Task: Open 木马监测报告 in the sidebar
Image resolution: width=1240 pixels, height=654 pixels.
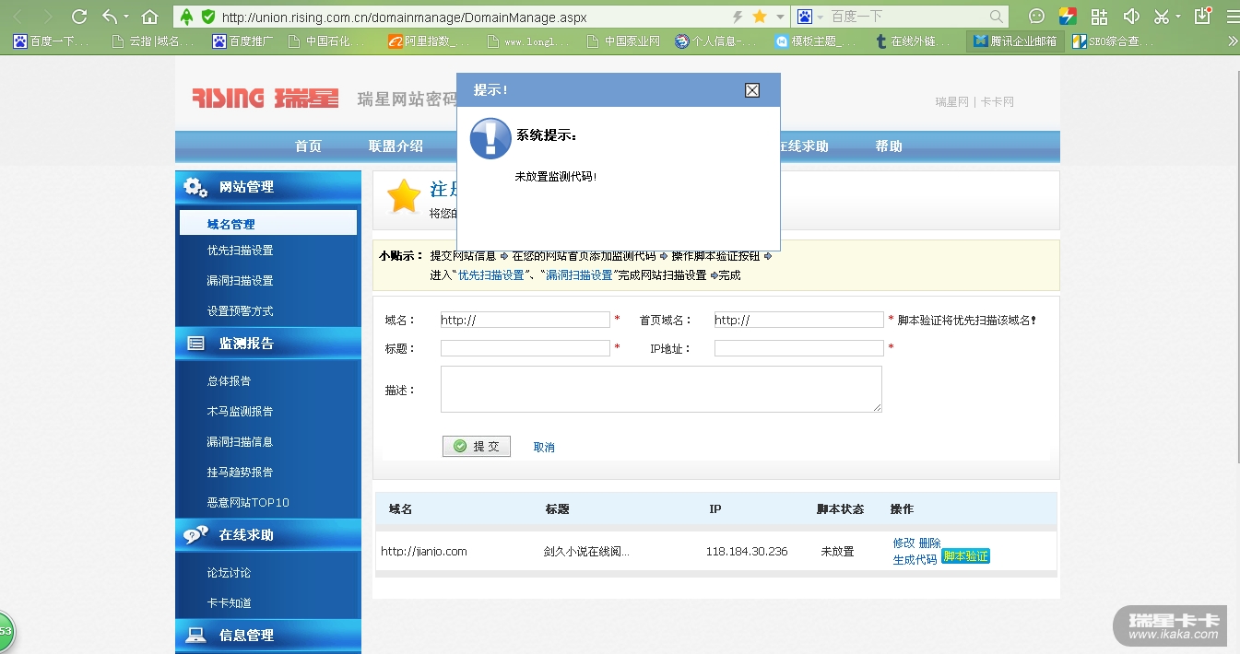Action: tap(240, 412)
